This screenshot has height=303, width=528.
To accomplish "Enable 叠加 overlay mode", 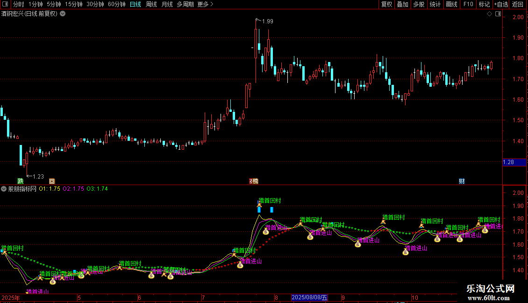I will pyautogui.click(x=402, y=4).
